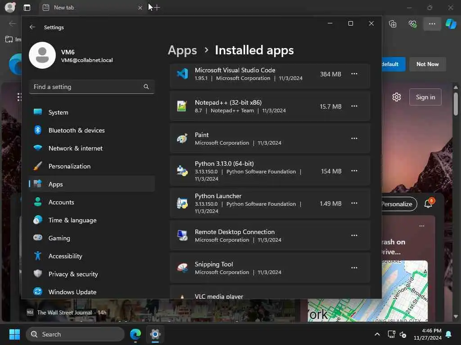Click the VLC media player entry
This screenshot has height=345, width=461.
[270, 292]
